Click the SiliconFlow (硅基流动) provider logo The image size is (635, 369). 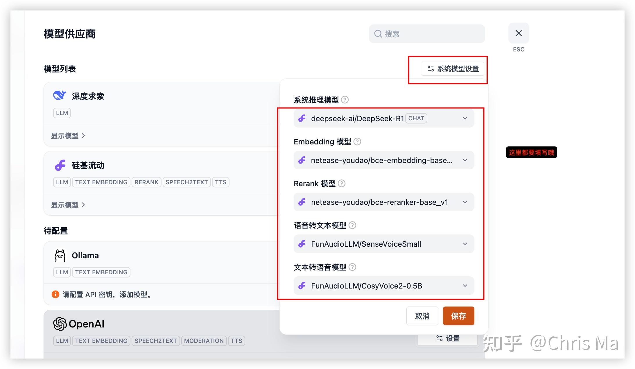pos(60,165)
